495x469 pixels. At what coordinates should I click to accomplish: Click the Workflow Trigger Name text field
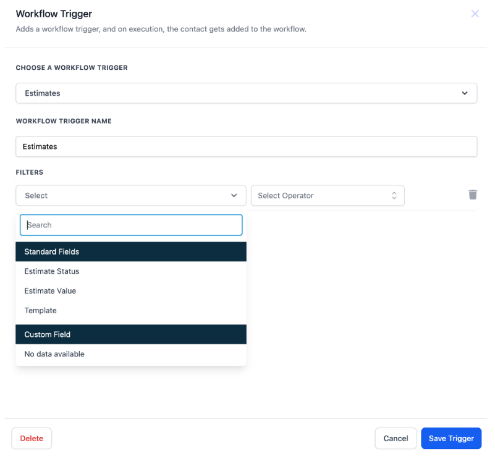click(246, 146)
